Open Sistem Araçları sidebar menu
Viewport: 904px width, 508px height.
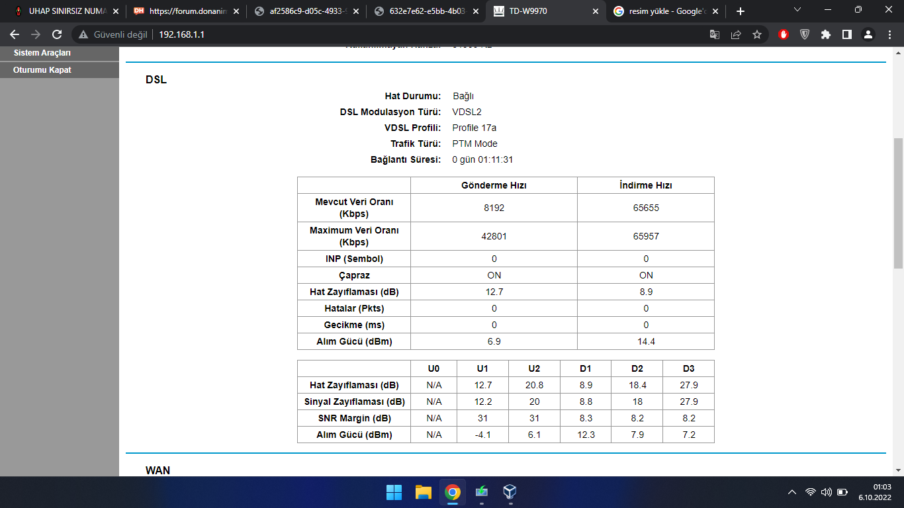42,53
